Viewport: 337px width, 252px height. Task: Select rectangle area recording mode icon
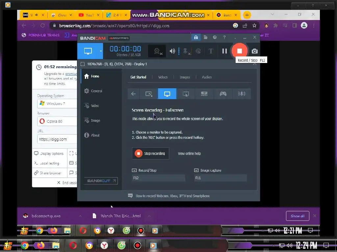coord(148,94)
